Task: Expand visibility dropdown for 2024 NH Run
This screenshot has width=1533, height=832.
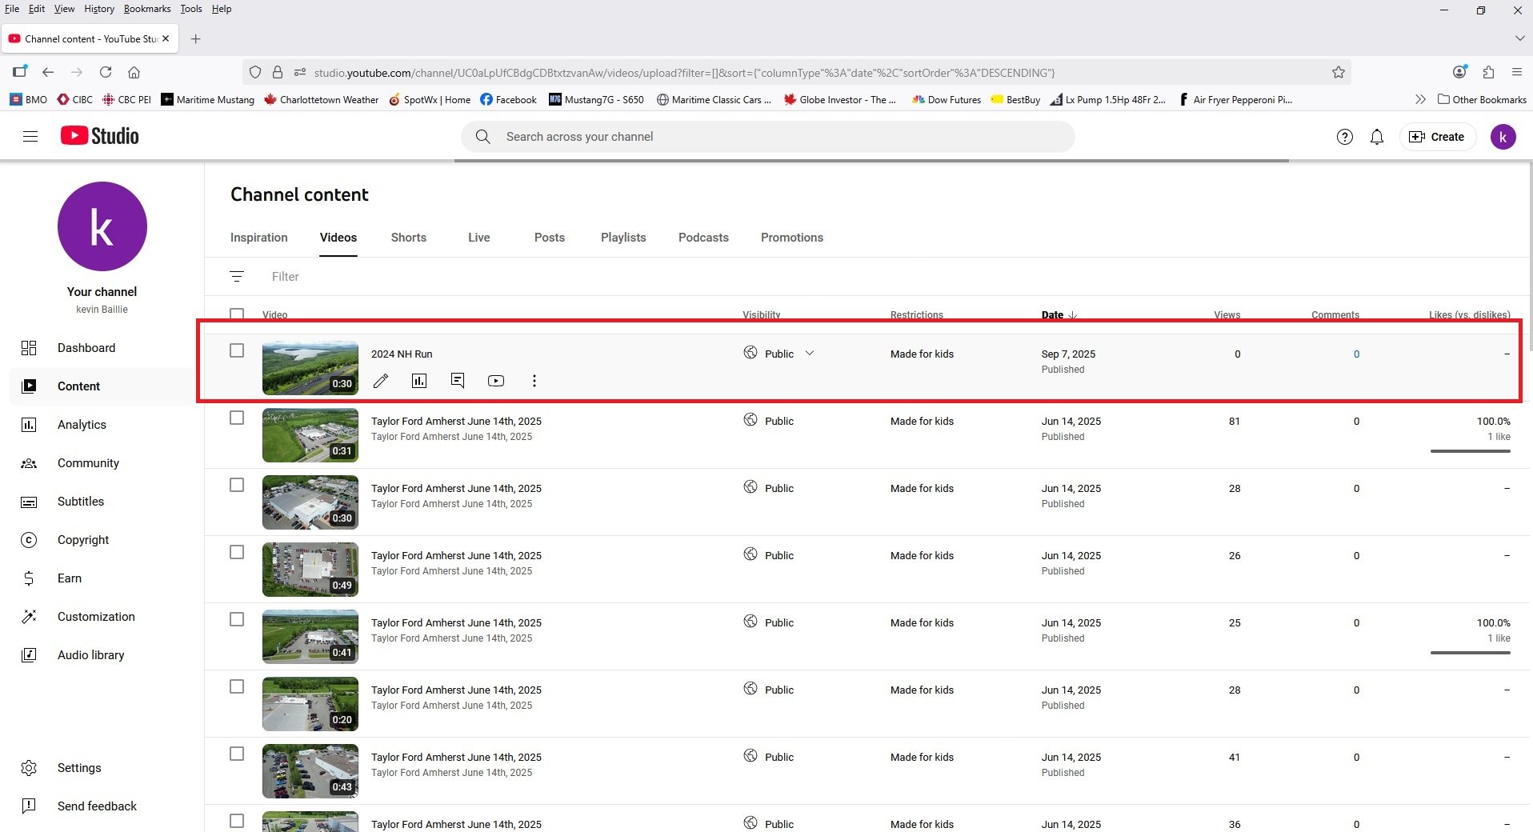Action: (x=809, y=354)
